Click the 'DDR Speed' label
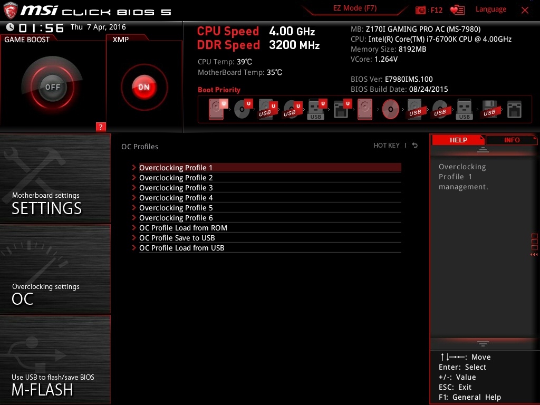The width and height of the screenshot is (540, 405). [x=228, y=45]
